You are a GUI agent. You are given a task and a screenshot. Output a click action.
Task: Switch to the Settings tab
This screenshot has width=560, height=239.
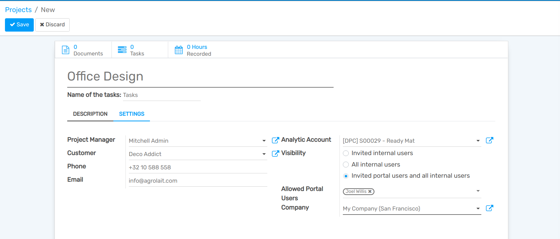click(132, 114)
